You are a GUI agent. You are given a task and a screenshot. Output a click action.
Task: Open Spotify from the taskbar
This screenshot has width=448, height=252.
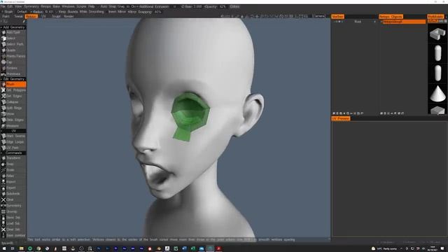point(30,248)
